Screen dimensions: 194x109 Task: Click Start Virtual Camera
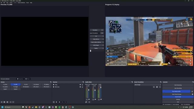point(176,94)
